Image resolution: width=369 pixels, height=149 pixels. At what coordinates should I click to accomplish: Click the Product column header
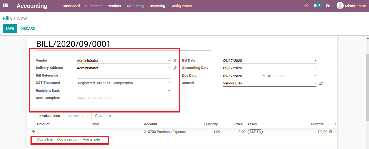click(x=43, y=124)
